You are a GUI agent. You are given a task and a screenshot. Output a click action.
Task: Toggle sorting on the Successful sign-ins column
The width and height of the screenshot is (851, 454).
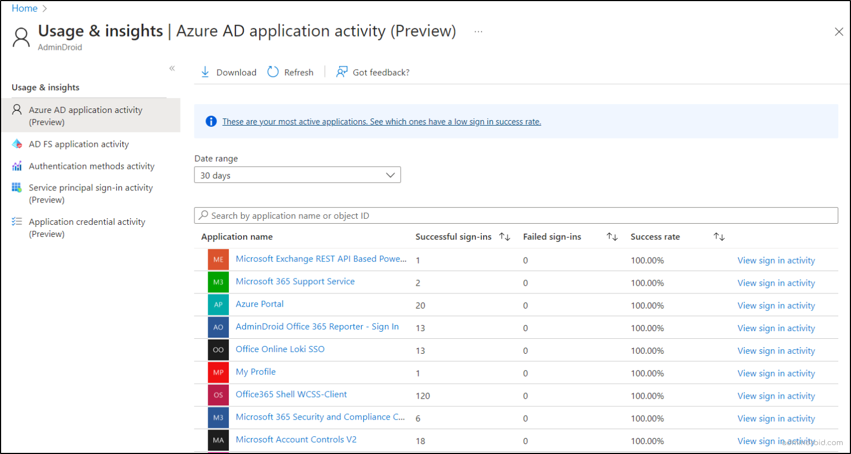pyautogui.click(x=505, y=236)
